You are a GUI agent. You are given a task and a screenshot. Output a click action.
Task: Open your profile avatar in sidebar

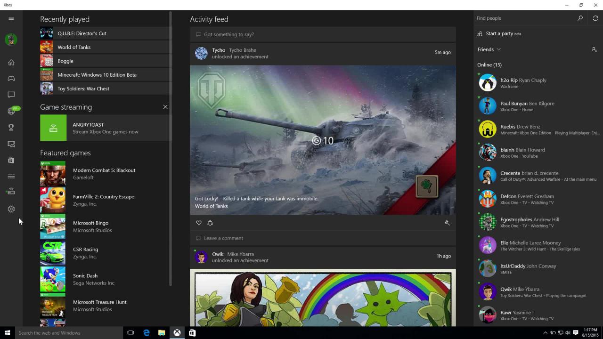click(11, 40)
